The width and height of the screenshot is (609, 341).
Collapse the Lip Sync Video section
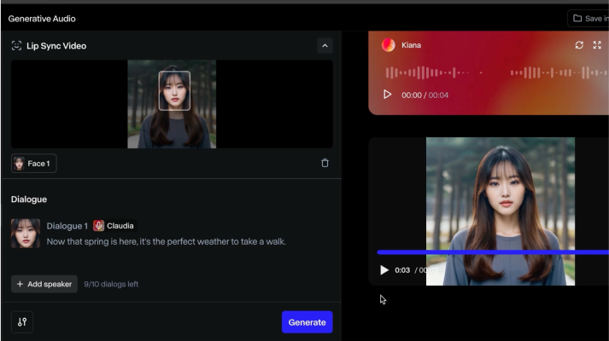coord(325,45)
